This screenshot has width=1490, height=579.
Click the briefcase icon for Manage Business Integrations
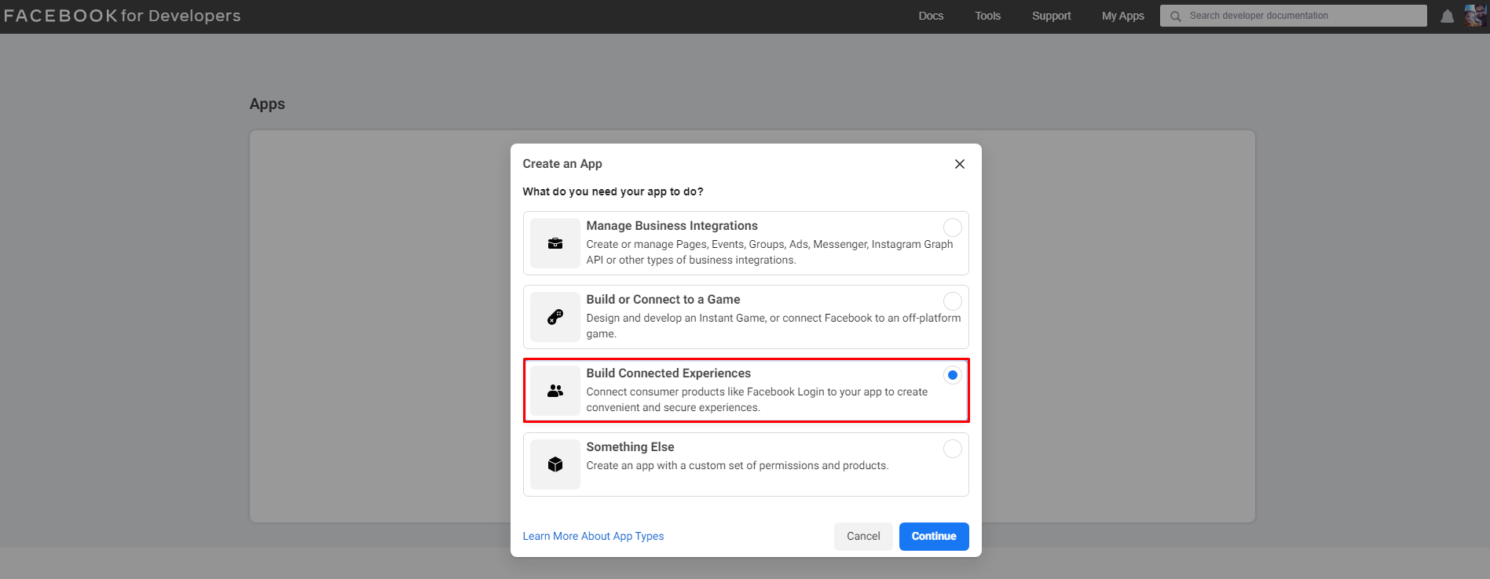pos(555,243)
